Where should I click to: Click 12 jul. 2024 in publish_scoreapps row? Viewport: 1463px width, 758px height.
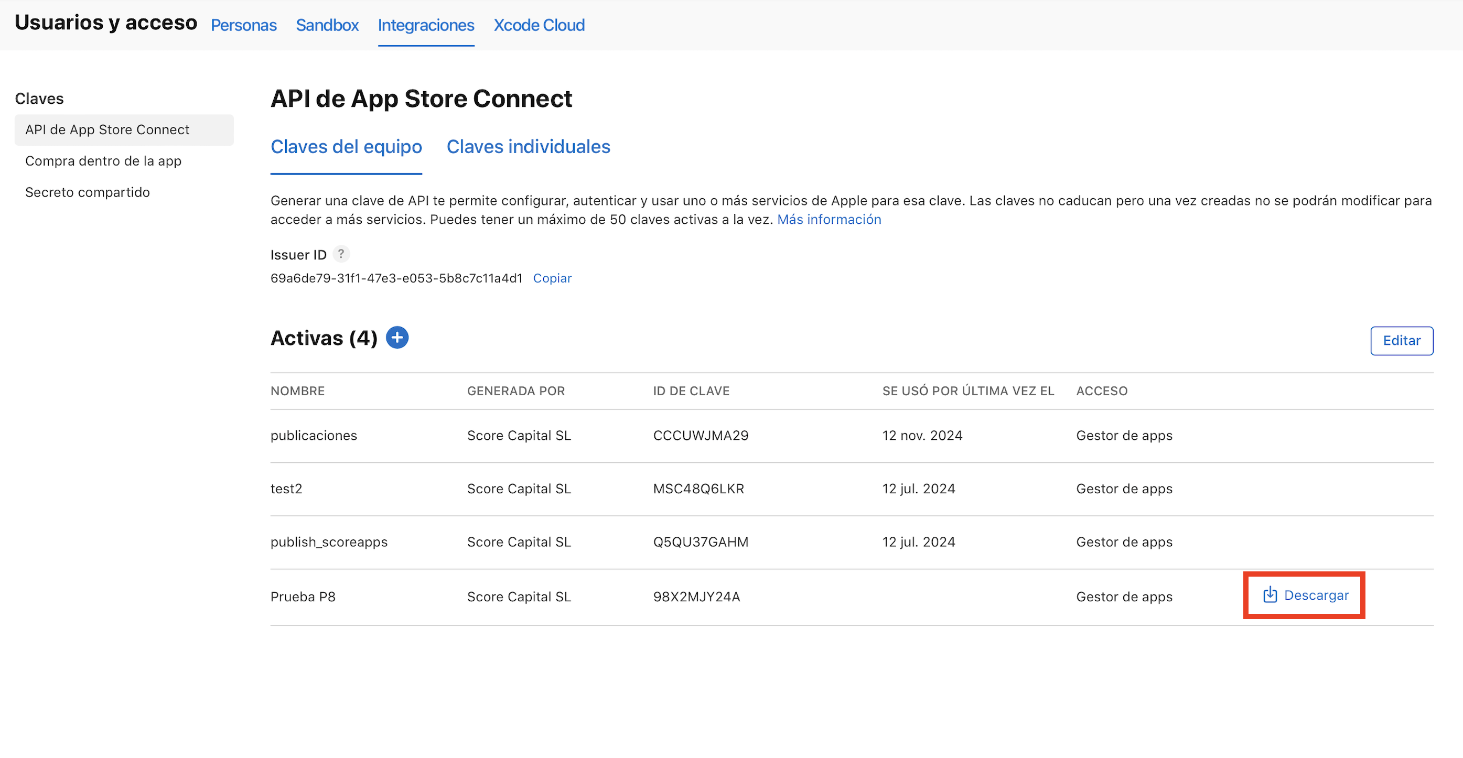pyautogui.click(x=918, y=542)
